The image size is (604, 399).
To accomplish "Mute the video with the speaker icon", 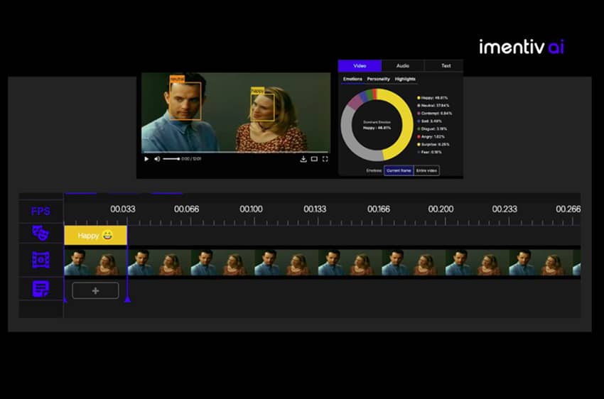I will 157,159.
